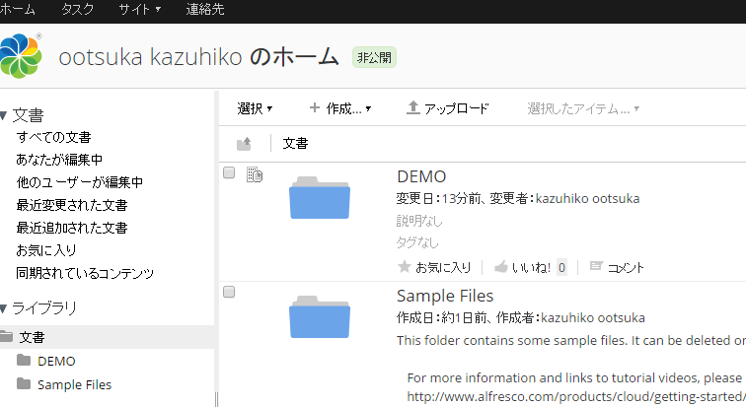Screen dimensions: 746x407
Task: Click the thumbs-up icon for いいね! on DEMO
Action: [x=500, y=267]
